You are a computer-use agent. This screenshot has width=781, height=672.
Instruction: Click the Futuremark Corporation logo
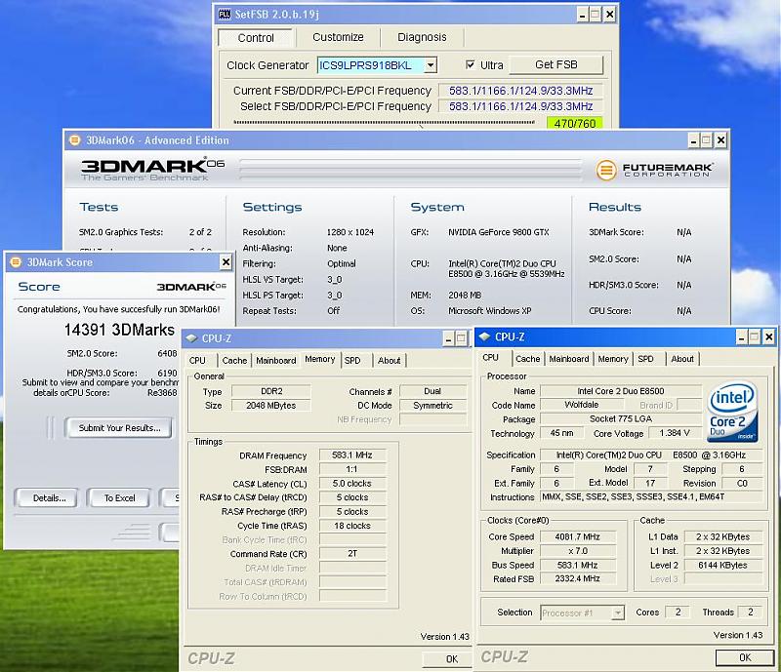(653, 170)
